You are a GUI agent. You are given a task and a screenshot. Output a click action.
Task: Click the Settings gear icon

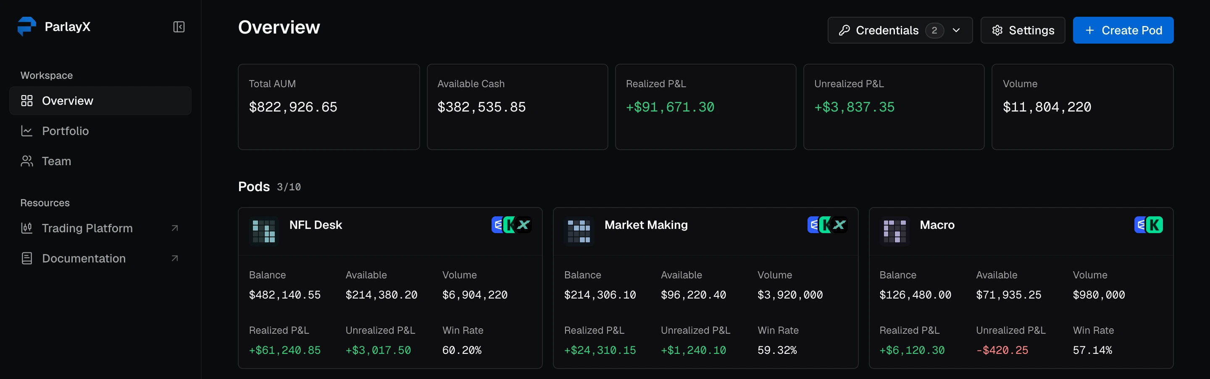tap(997, 31)
